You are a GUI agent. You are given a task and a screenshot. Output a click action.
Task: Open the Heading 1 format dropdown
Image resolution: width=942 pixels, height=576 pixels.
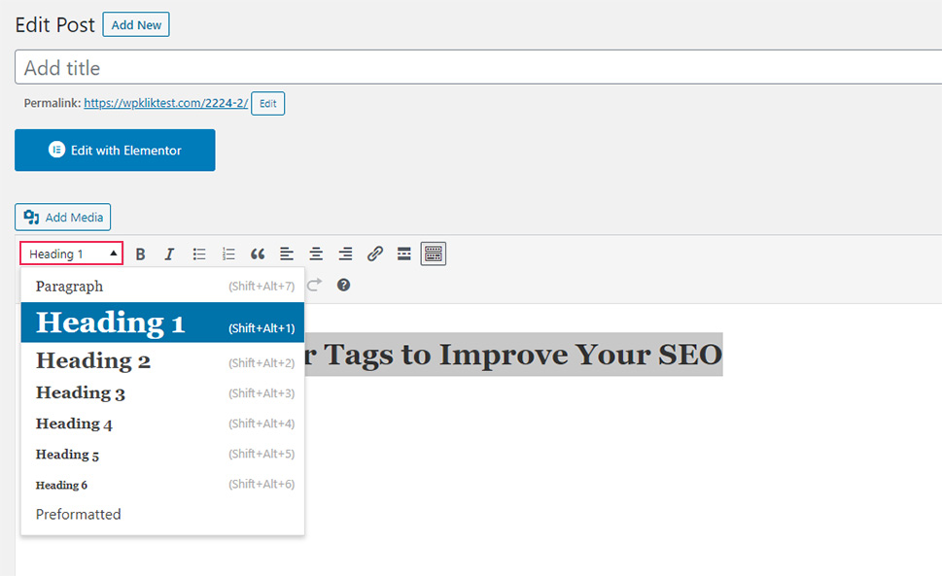click(72, 254)
